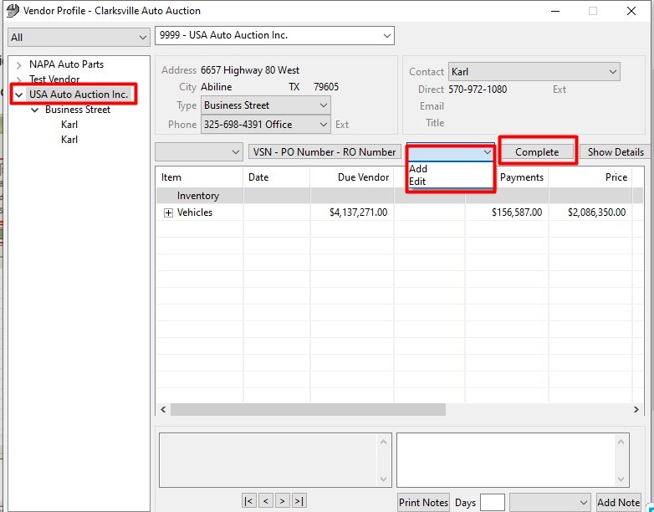This screenshot has width=654, height=512.
Task: Click the first record navigation button
Action: (x=248, y=500)
